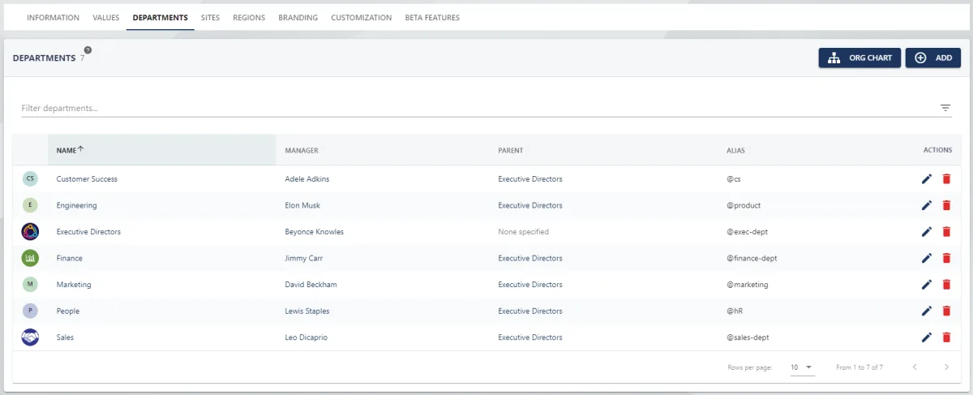
Task: Click the @exec-dept alias
Action: [x=747, y=232]
